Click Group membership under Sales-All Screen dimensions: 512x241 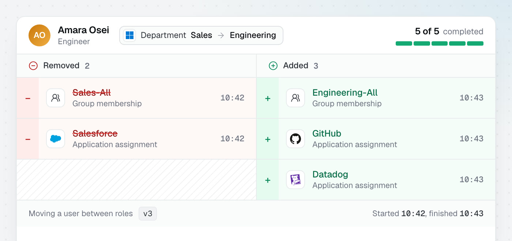click(x=107, y=104)
